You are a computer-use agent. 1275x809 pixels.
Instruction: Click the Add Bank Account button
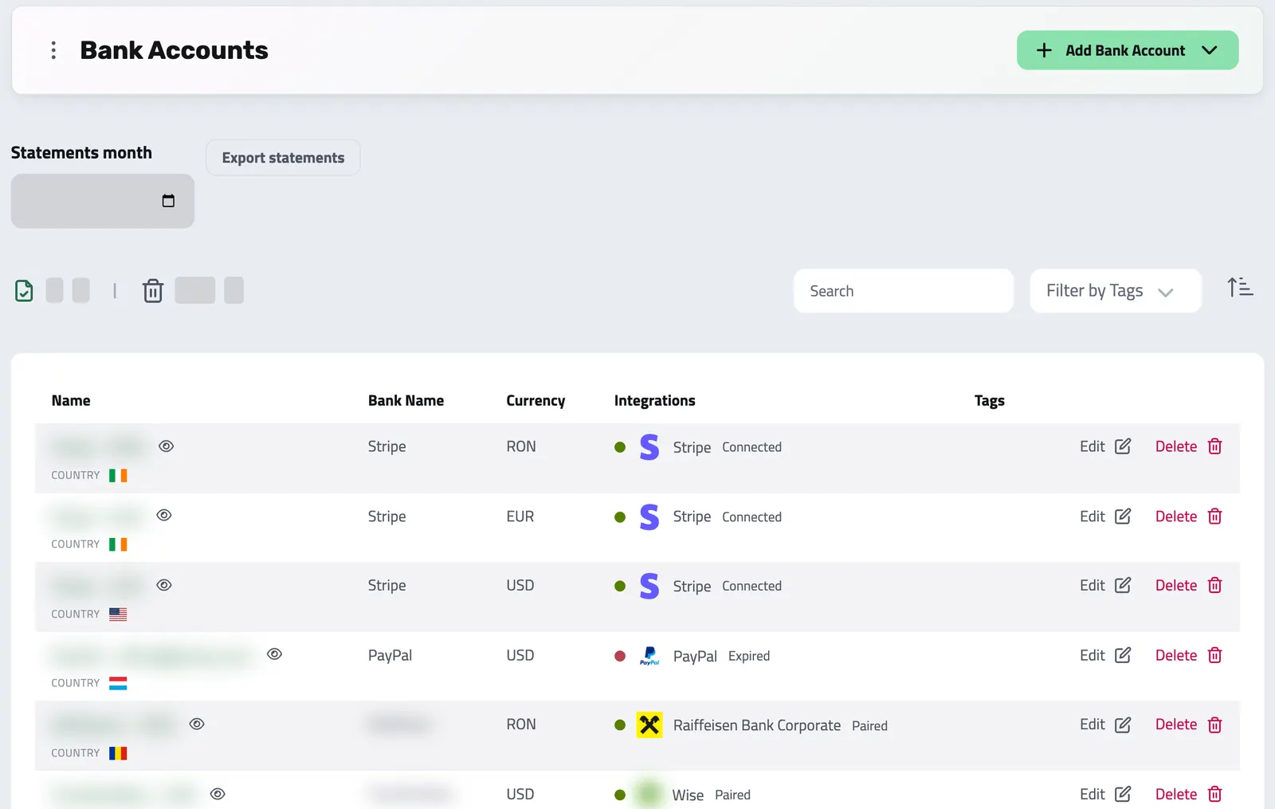1128,50
